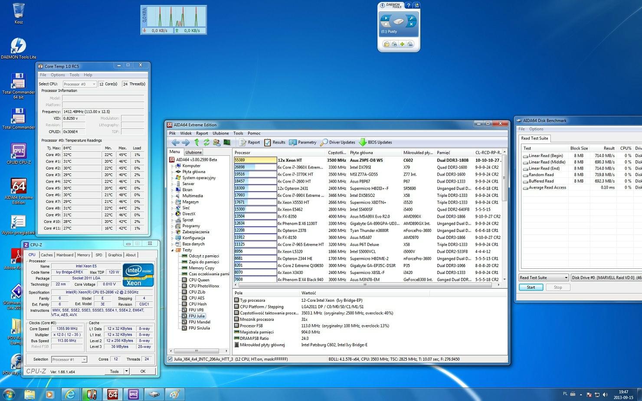Click the clock in the taskbar

point(623,394)
